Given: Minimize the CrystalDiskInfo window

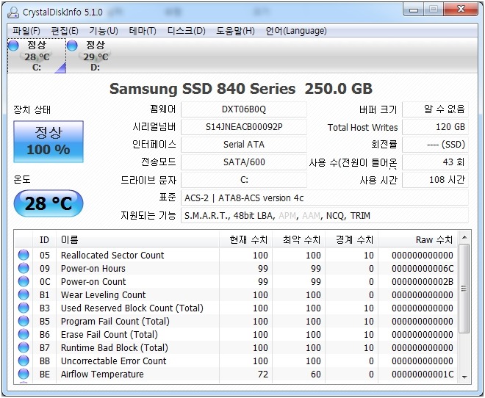Looking at the screenshot, I should pyautogui.click(x=413, y=10).
